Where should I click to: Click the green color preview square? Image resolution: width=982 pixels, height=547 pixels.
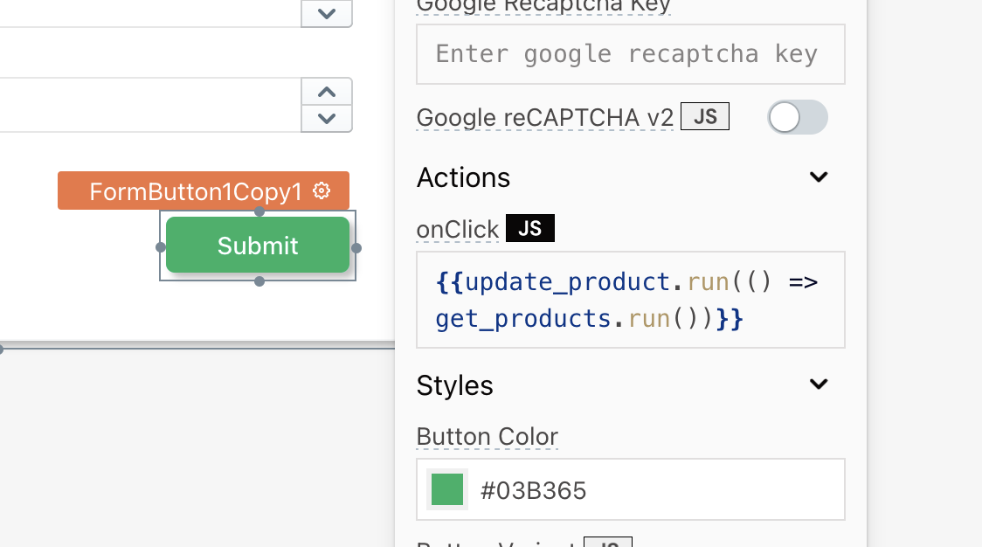(447, 489)
